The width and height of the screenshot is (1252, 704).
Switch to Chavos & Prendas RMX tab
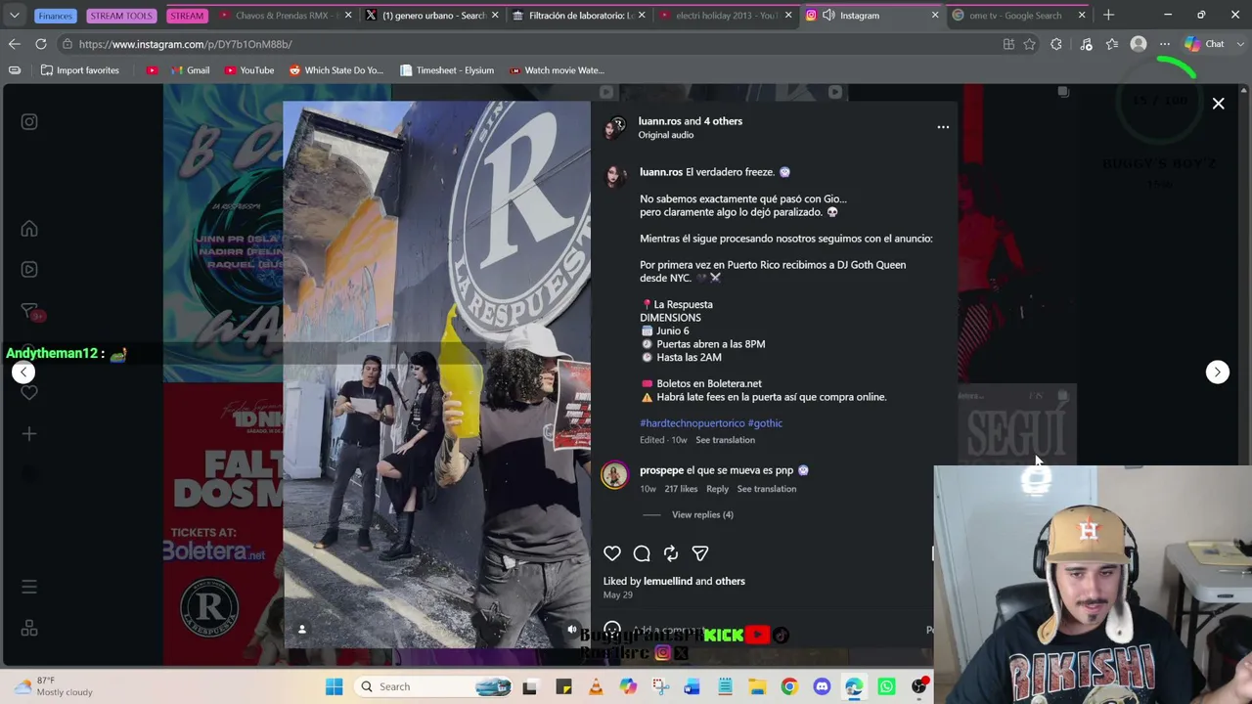click(285, 16)
